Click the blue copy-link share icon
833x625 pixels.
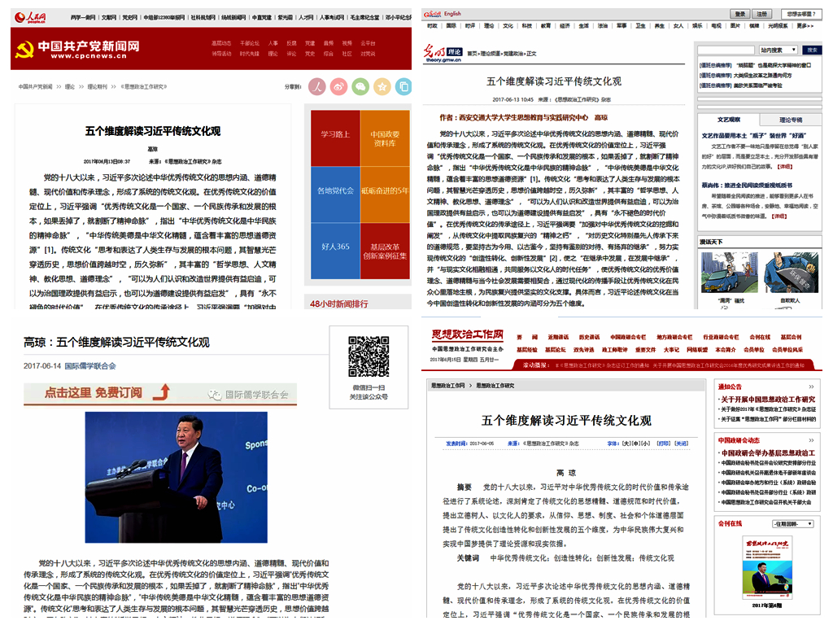click(x=403, y=86)
